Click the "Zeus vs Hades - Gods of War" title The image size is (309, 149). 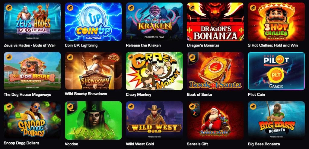(30, 45)
